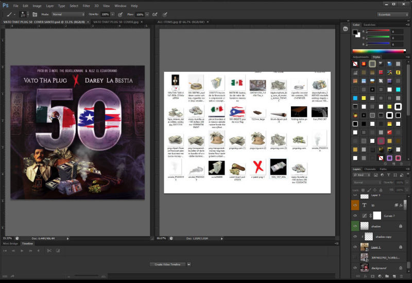Create a new layer icon
This screenshot has height=283, width=412.
click(394, 276)
